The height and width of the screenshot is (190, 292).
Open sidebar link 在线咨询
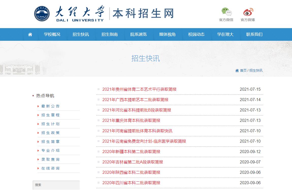(x=51, y=168)
